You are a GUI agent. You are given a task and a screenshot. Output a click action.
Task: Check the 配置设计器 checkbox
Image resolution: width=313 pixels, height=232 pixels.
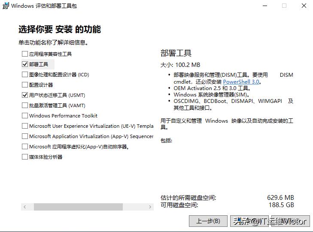(x=25, y=85)
